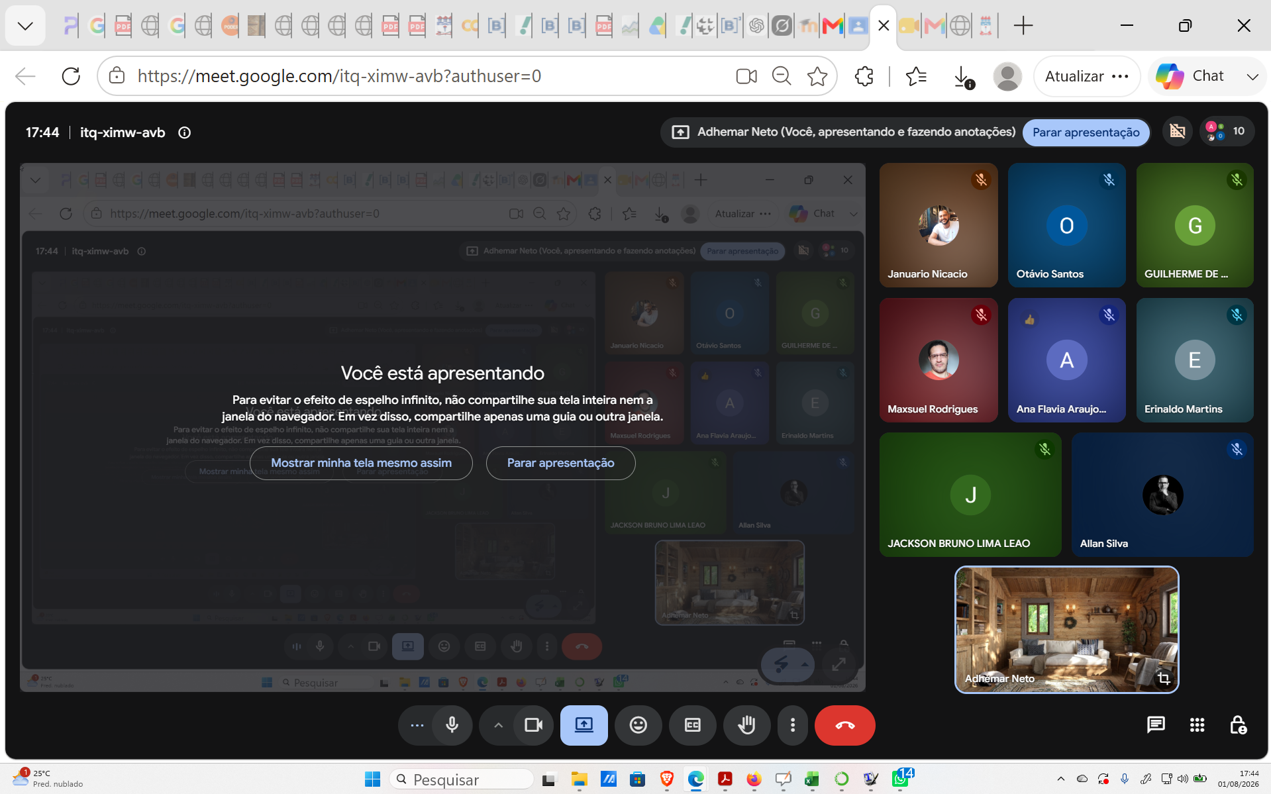Open WhatsApp from the taskbar
Screen dimensions: 1271x794
click(x=901, y=778)
